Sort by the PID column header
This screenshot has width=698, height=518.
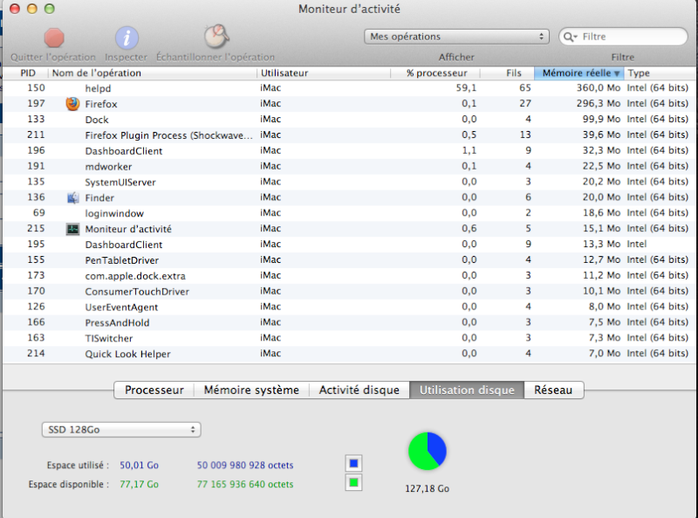click(x=26, y=73)
